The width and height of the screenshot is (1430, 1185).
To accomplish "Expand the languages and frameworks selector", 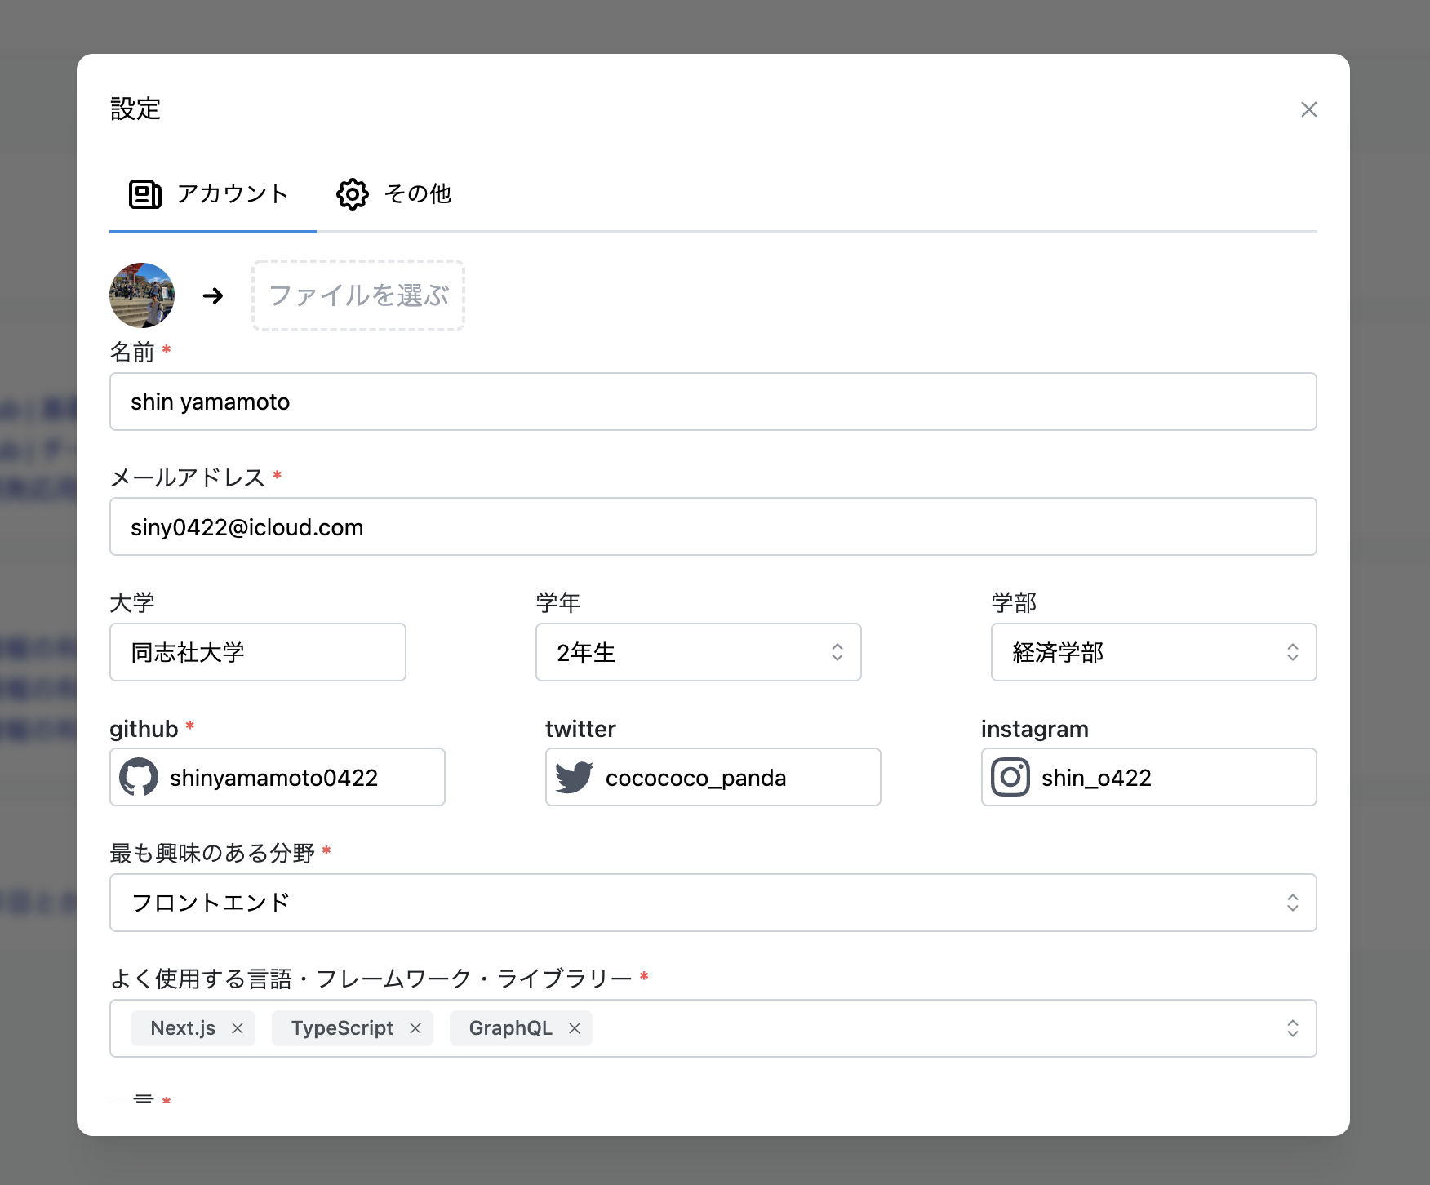I will coord(1292,1028).
